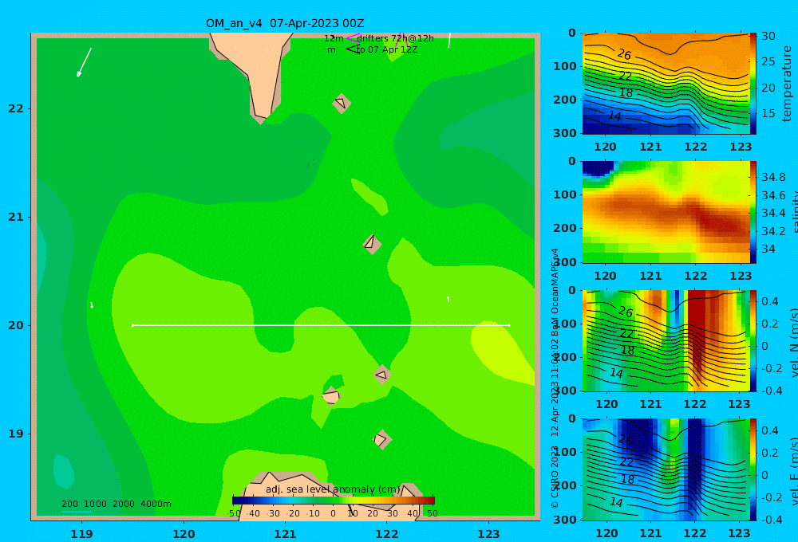Click latitude tick '19' on main map axis
This screenshot has width=798, height=542.
(16, 434)
